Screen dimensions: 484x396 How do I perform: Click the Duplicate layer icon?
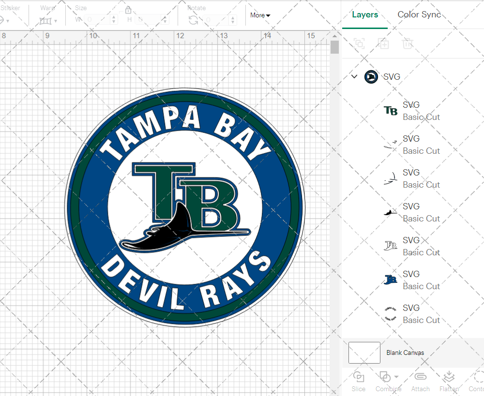pyautogui.click(x=384, y=44)
